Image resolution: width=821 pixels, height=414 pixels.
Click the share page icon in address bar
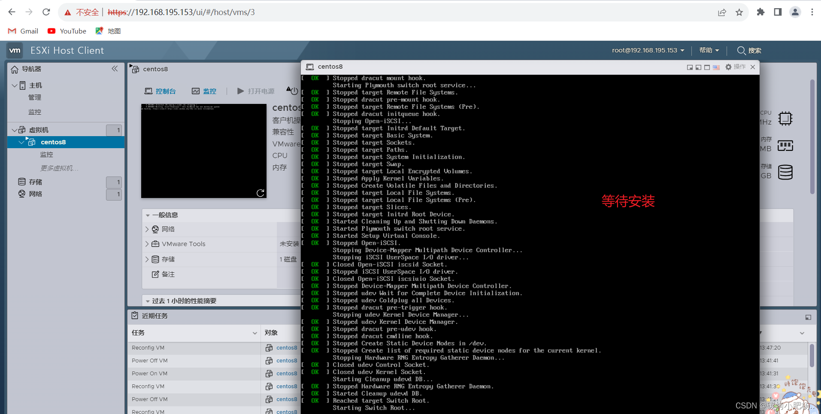(x=722, y=12)
